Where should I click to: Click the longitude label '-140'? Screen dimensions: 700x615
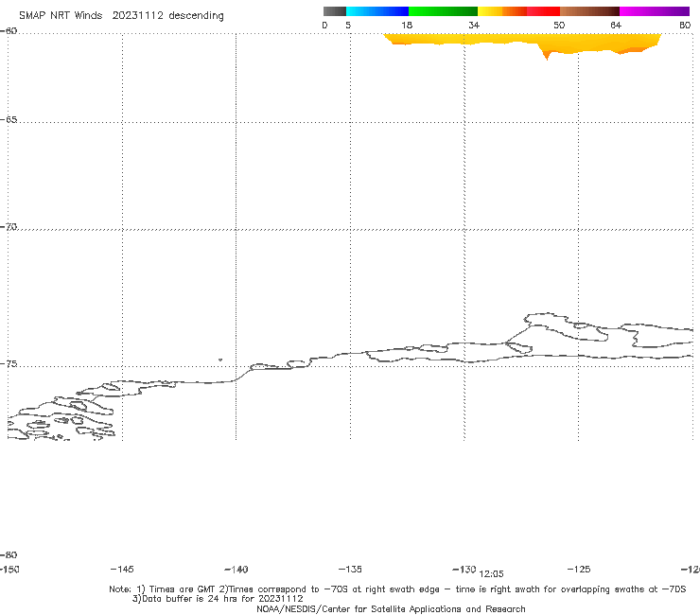coord(236,570)
